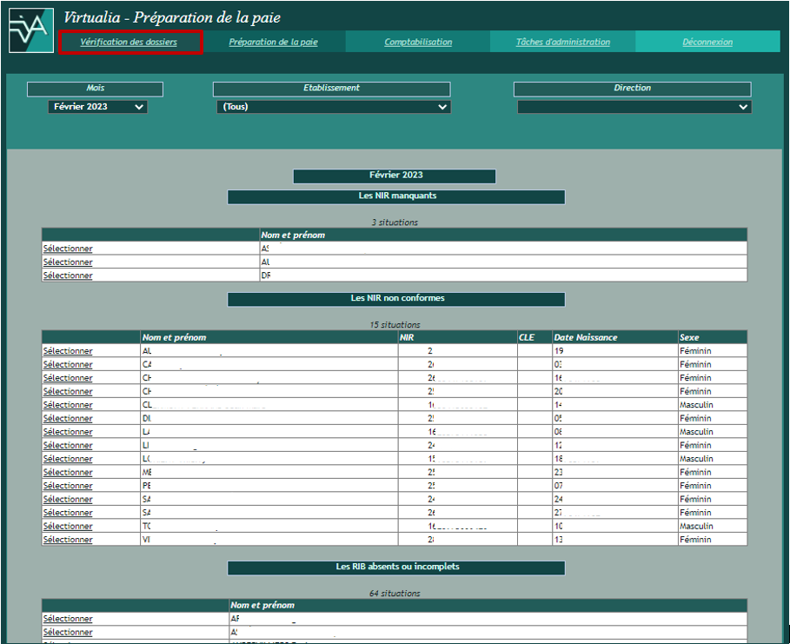Click Sélectionner for the CA row in NIR non conformes
Viewport: 790px width, 644px height.
coord(68,365)
